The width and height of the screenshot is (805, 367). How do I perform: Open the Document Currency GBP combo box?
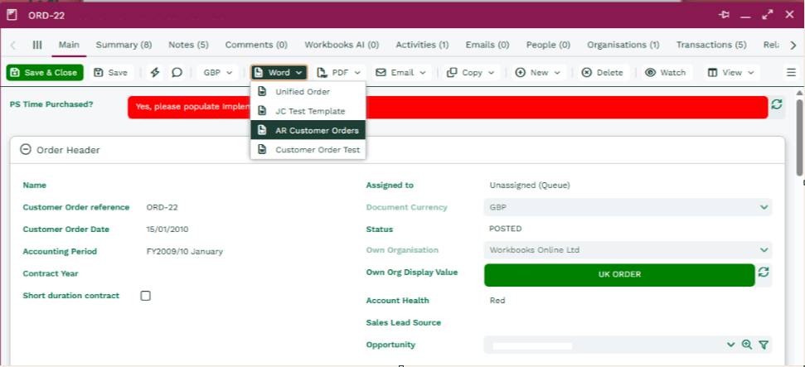628,207
